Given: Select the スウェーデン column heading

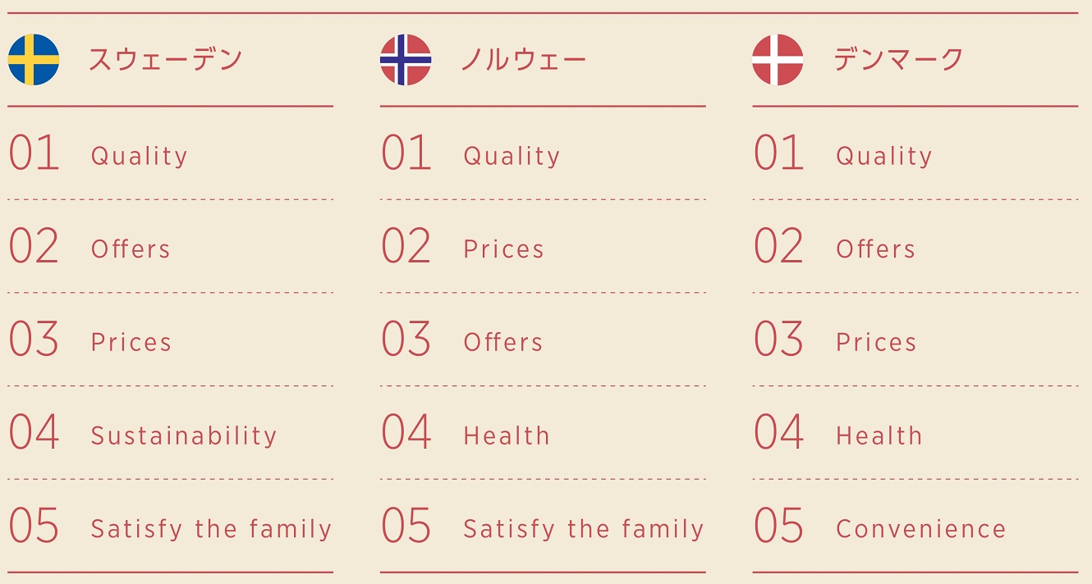Looking at the screenshot, I should pyautogui.click(x=165, y=60).
